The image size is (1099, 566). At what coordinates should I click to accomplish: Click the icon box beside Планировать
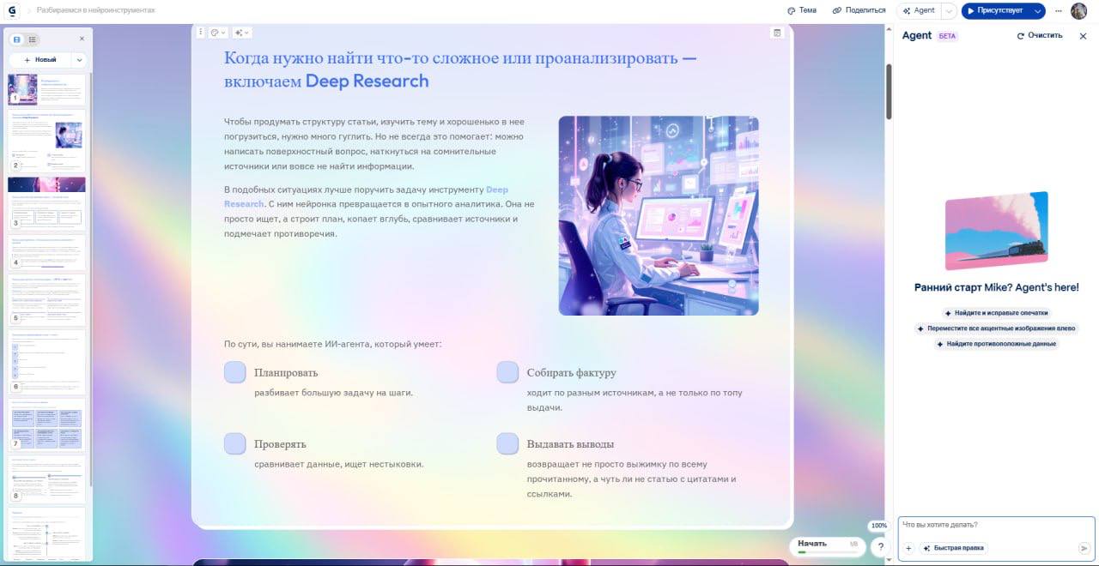point(235,372)
